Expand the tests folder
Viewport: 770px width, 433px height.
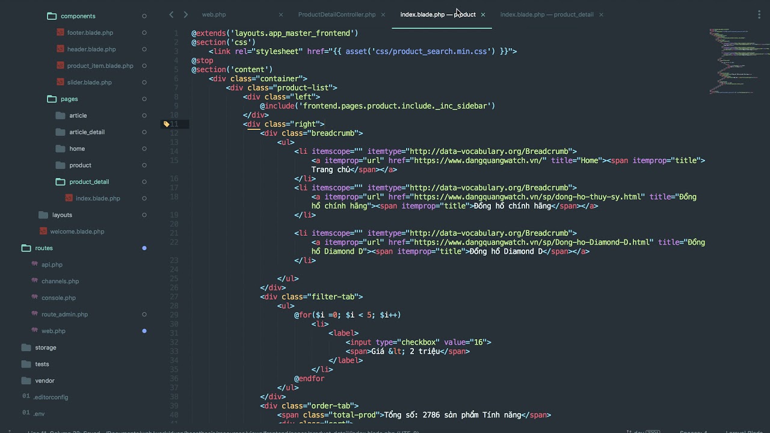click(x=26, y=364)
